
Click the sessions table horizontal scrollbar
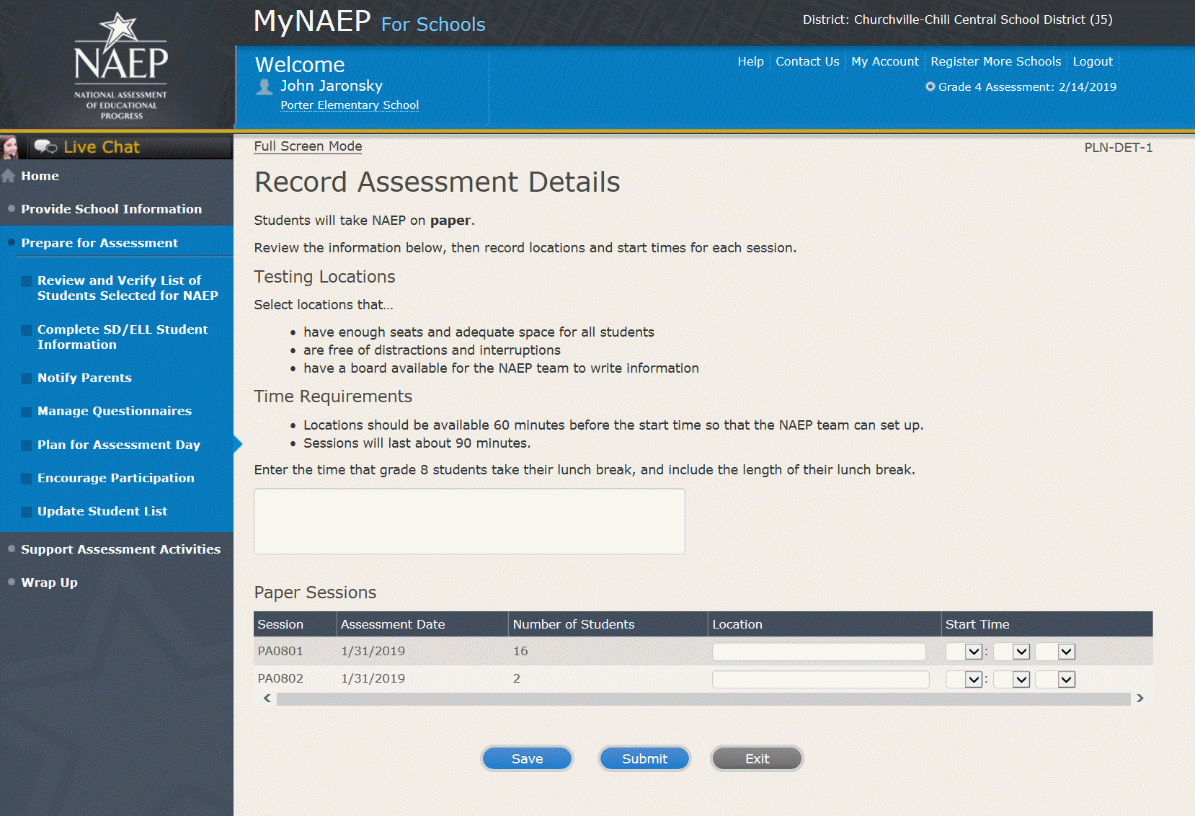click(x=703, y=699)
